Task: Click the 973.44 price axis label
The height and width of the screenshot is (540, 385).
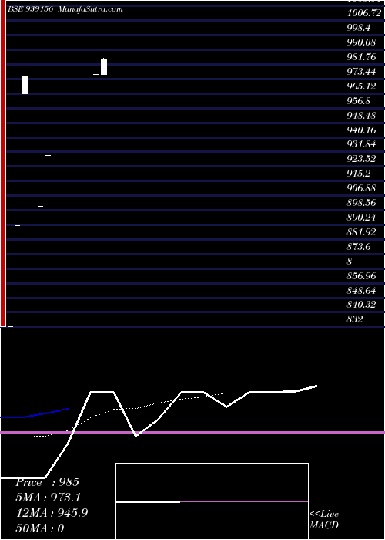Action: point(362,72)
